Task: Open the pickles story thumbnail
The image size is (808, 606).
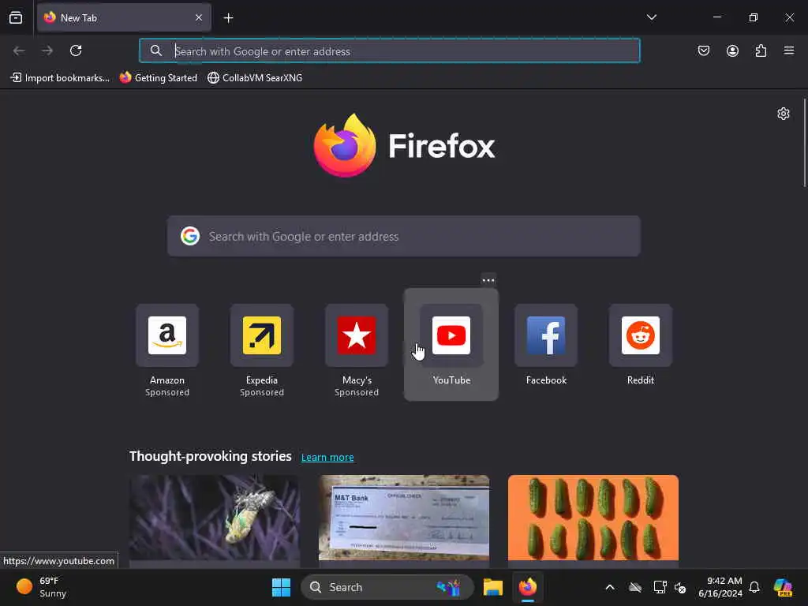Action: [x=593, y=518]
